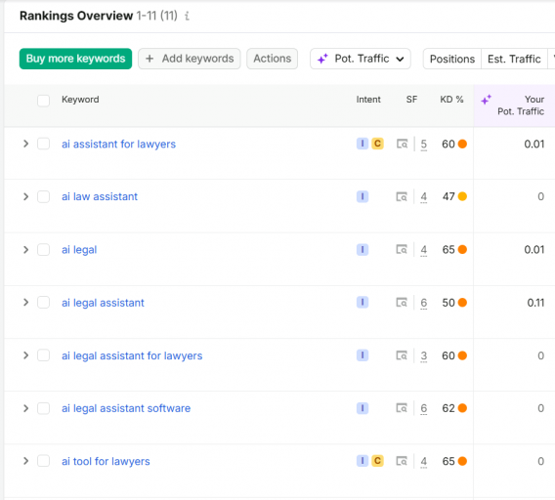
Task: Click Informational intent badge for ai legal assistant for lawyers
Action: click(x=363, y=355)
